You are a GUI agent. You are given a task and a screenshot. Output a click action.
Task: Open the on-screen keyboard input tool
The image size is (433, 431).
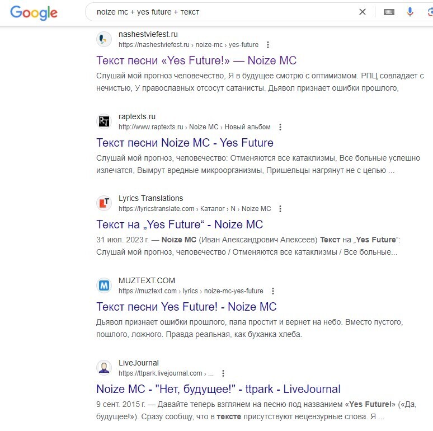click(389, 12)
